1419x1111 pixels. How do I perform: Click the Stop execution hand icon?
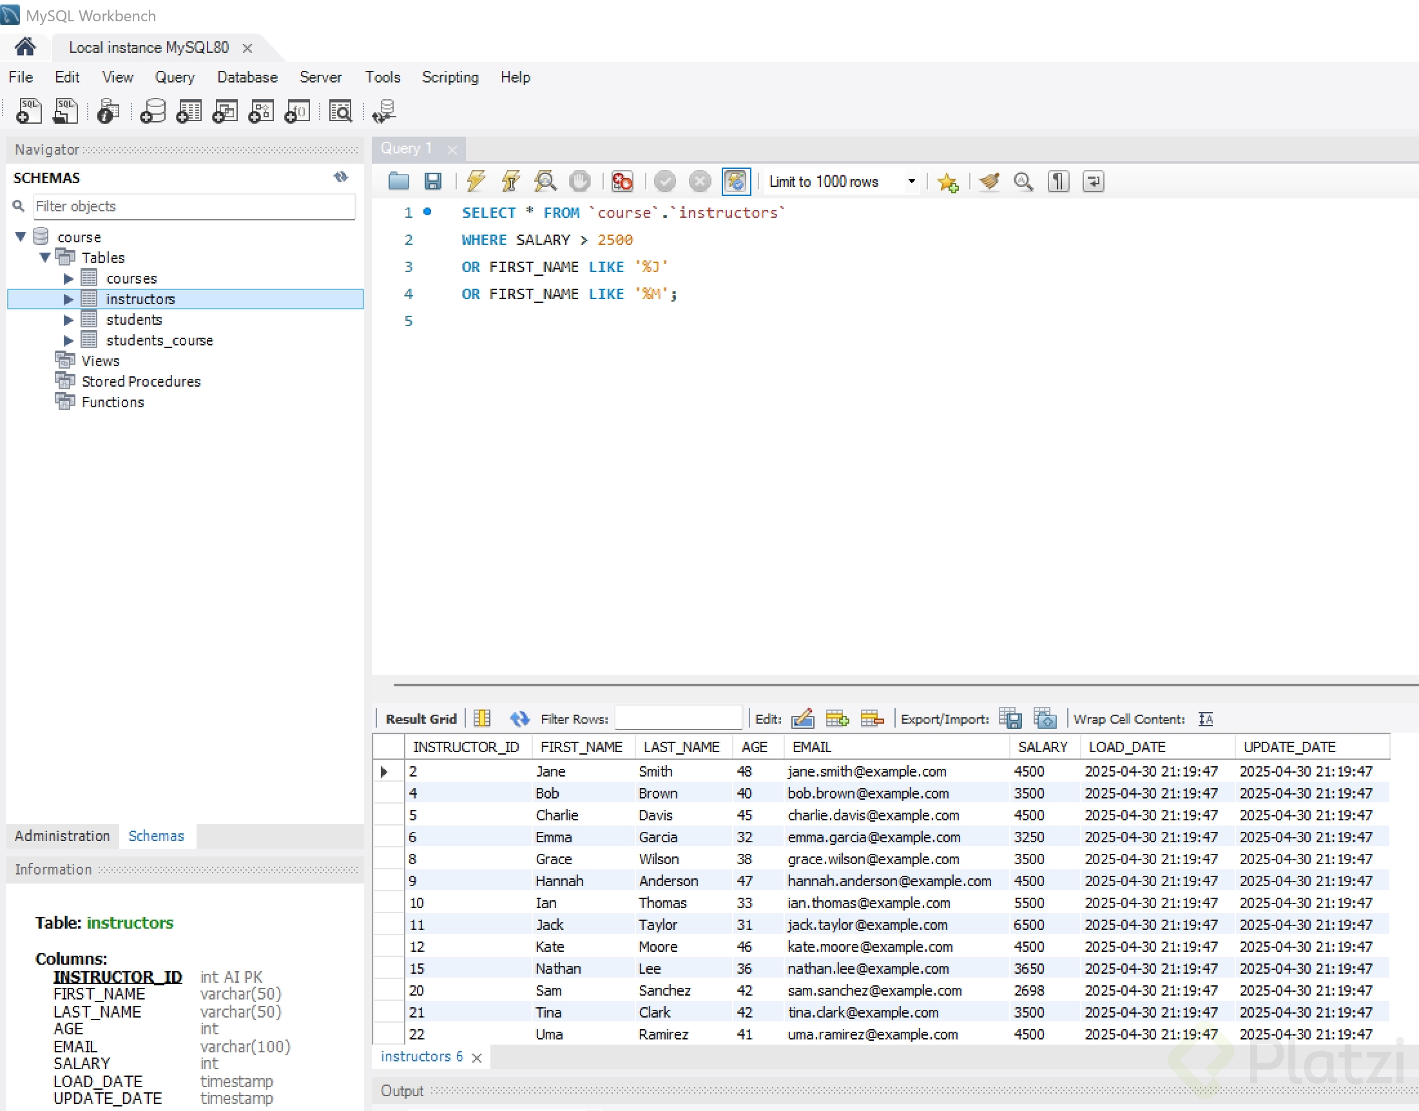[579, 181]
